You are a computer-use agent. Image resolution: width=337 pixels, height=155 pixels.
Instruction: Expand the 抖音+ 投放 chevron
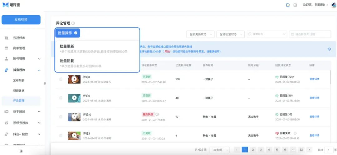point(39,134)
